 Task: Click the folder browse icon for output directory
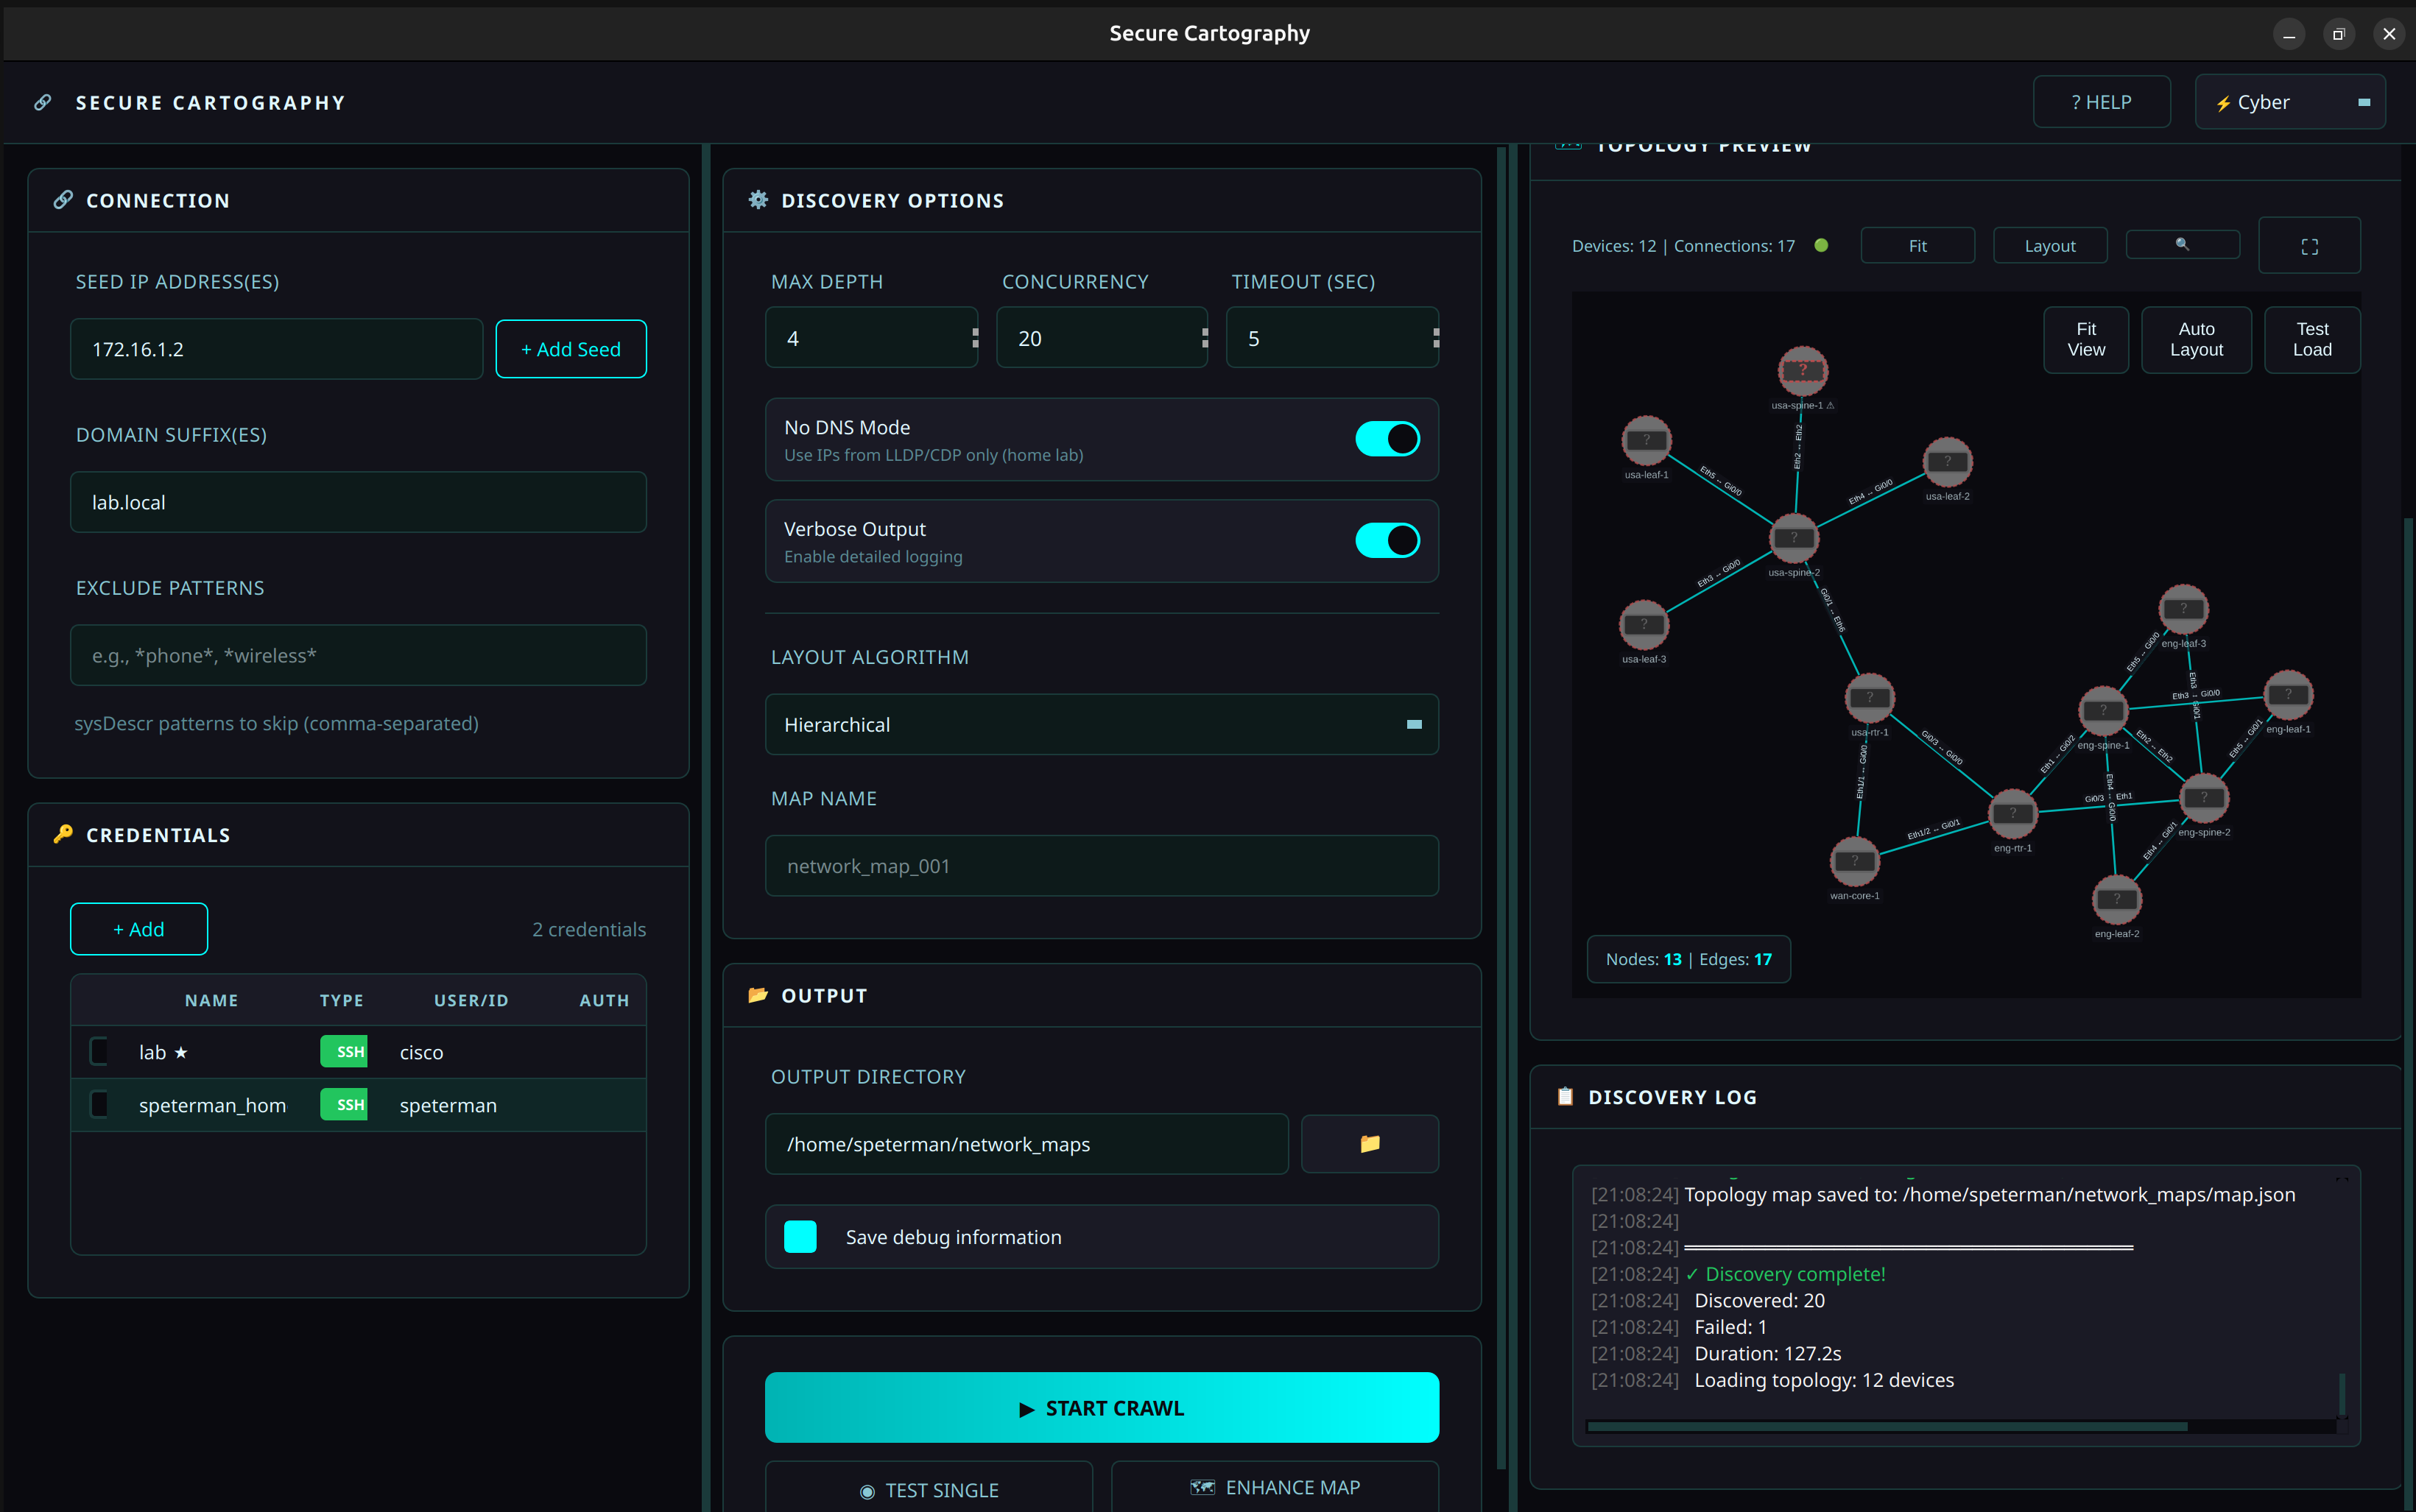click(x=1369, y=1143)
